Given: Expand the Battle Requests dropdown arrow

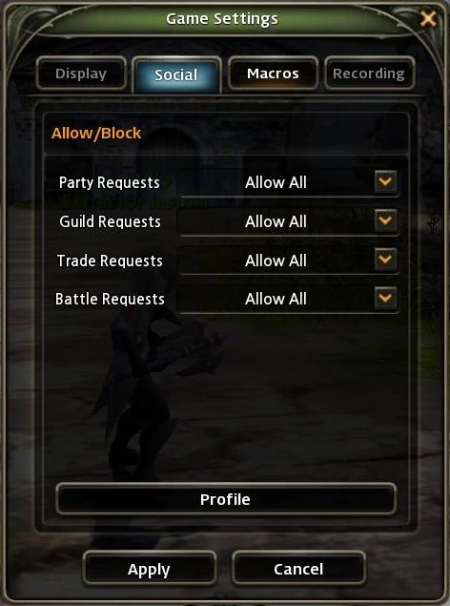Looking at the screenshot, I should 385,298.
